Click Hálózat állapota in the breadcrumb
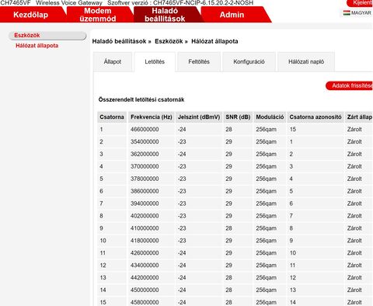The height and width of the screenshot is (306, 373). click(x=214, y=41)
